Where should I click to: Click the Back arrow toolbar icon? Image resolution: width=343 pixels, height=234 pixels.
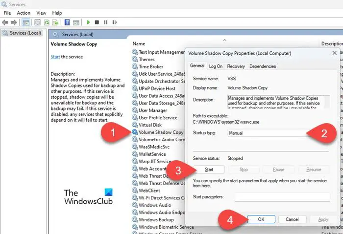(5, 22)
